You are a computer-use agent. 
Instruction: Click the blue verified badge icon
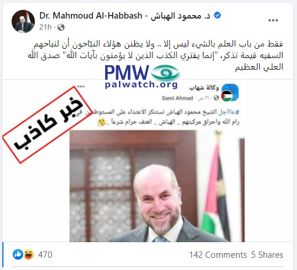click(217, 15)
